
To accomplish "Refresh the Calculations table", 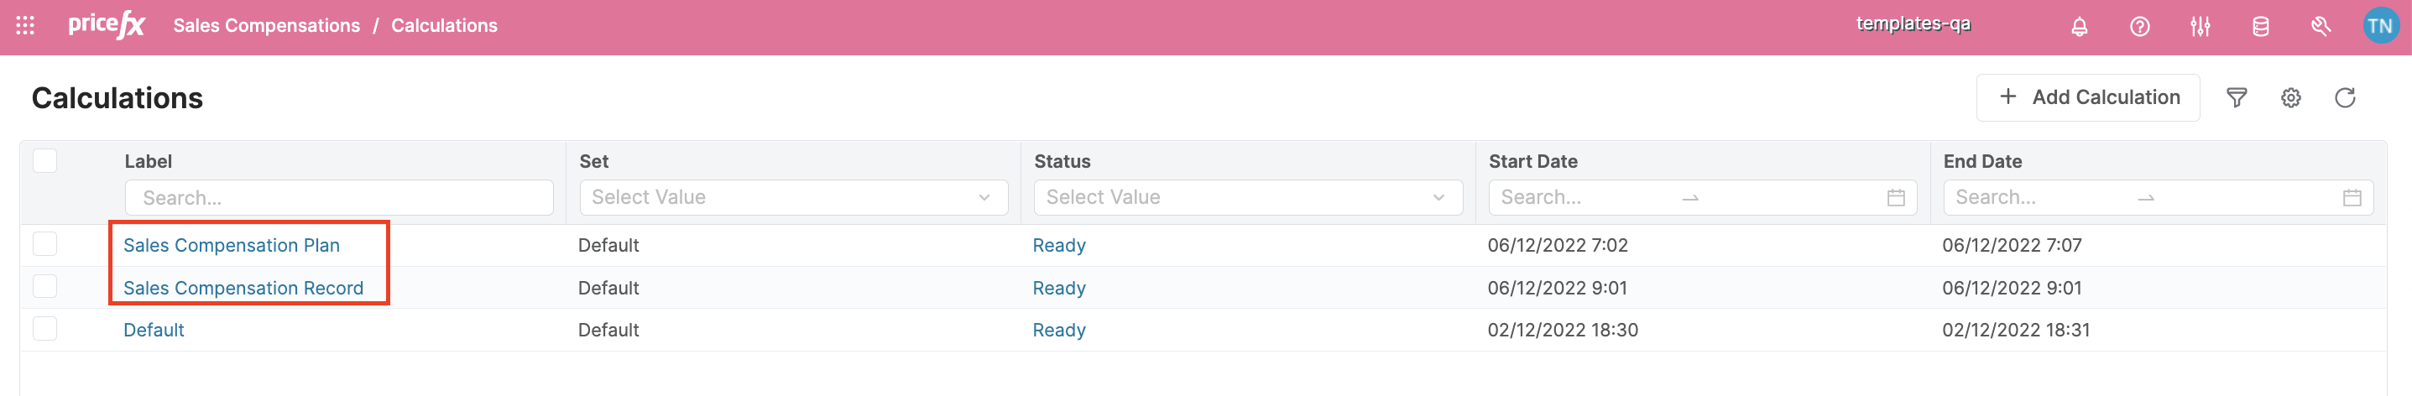I will tap(2345, 97).
